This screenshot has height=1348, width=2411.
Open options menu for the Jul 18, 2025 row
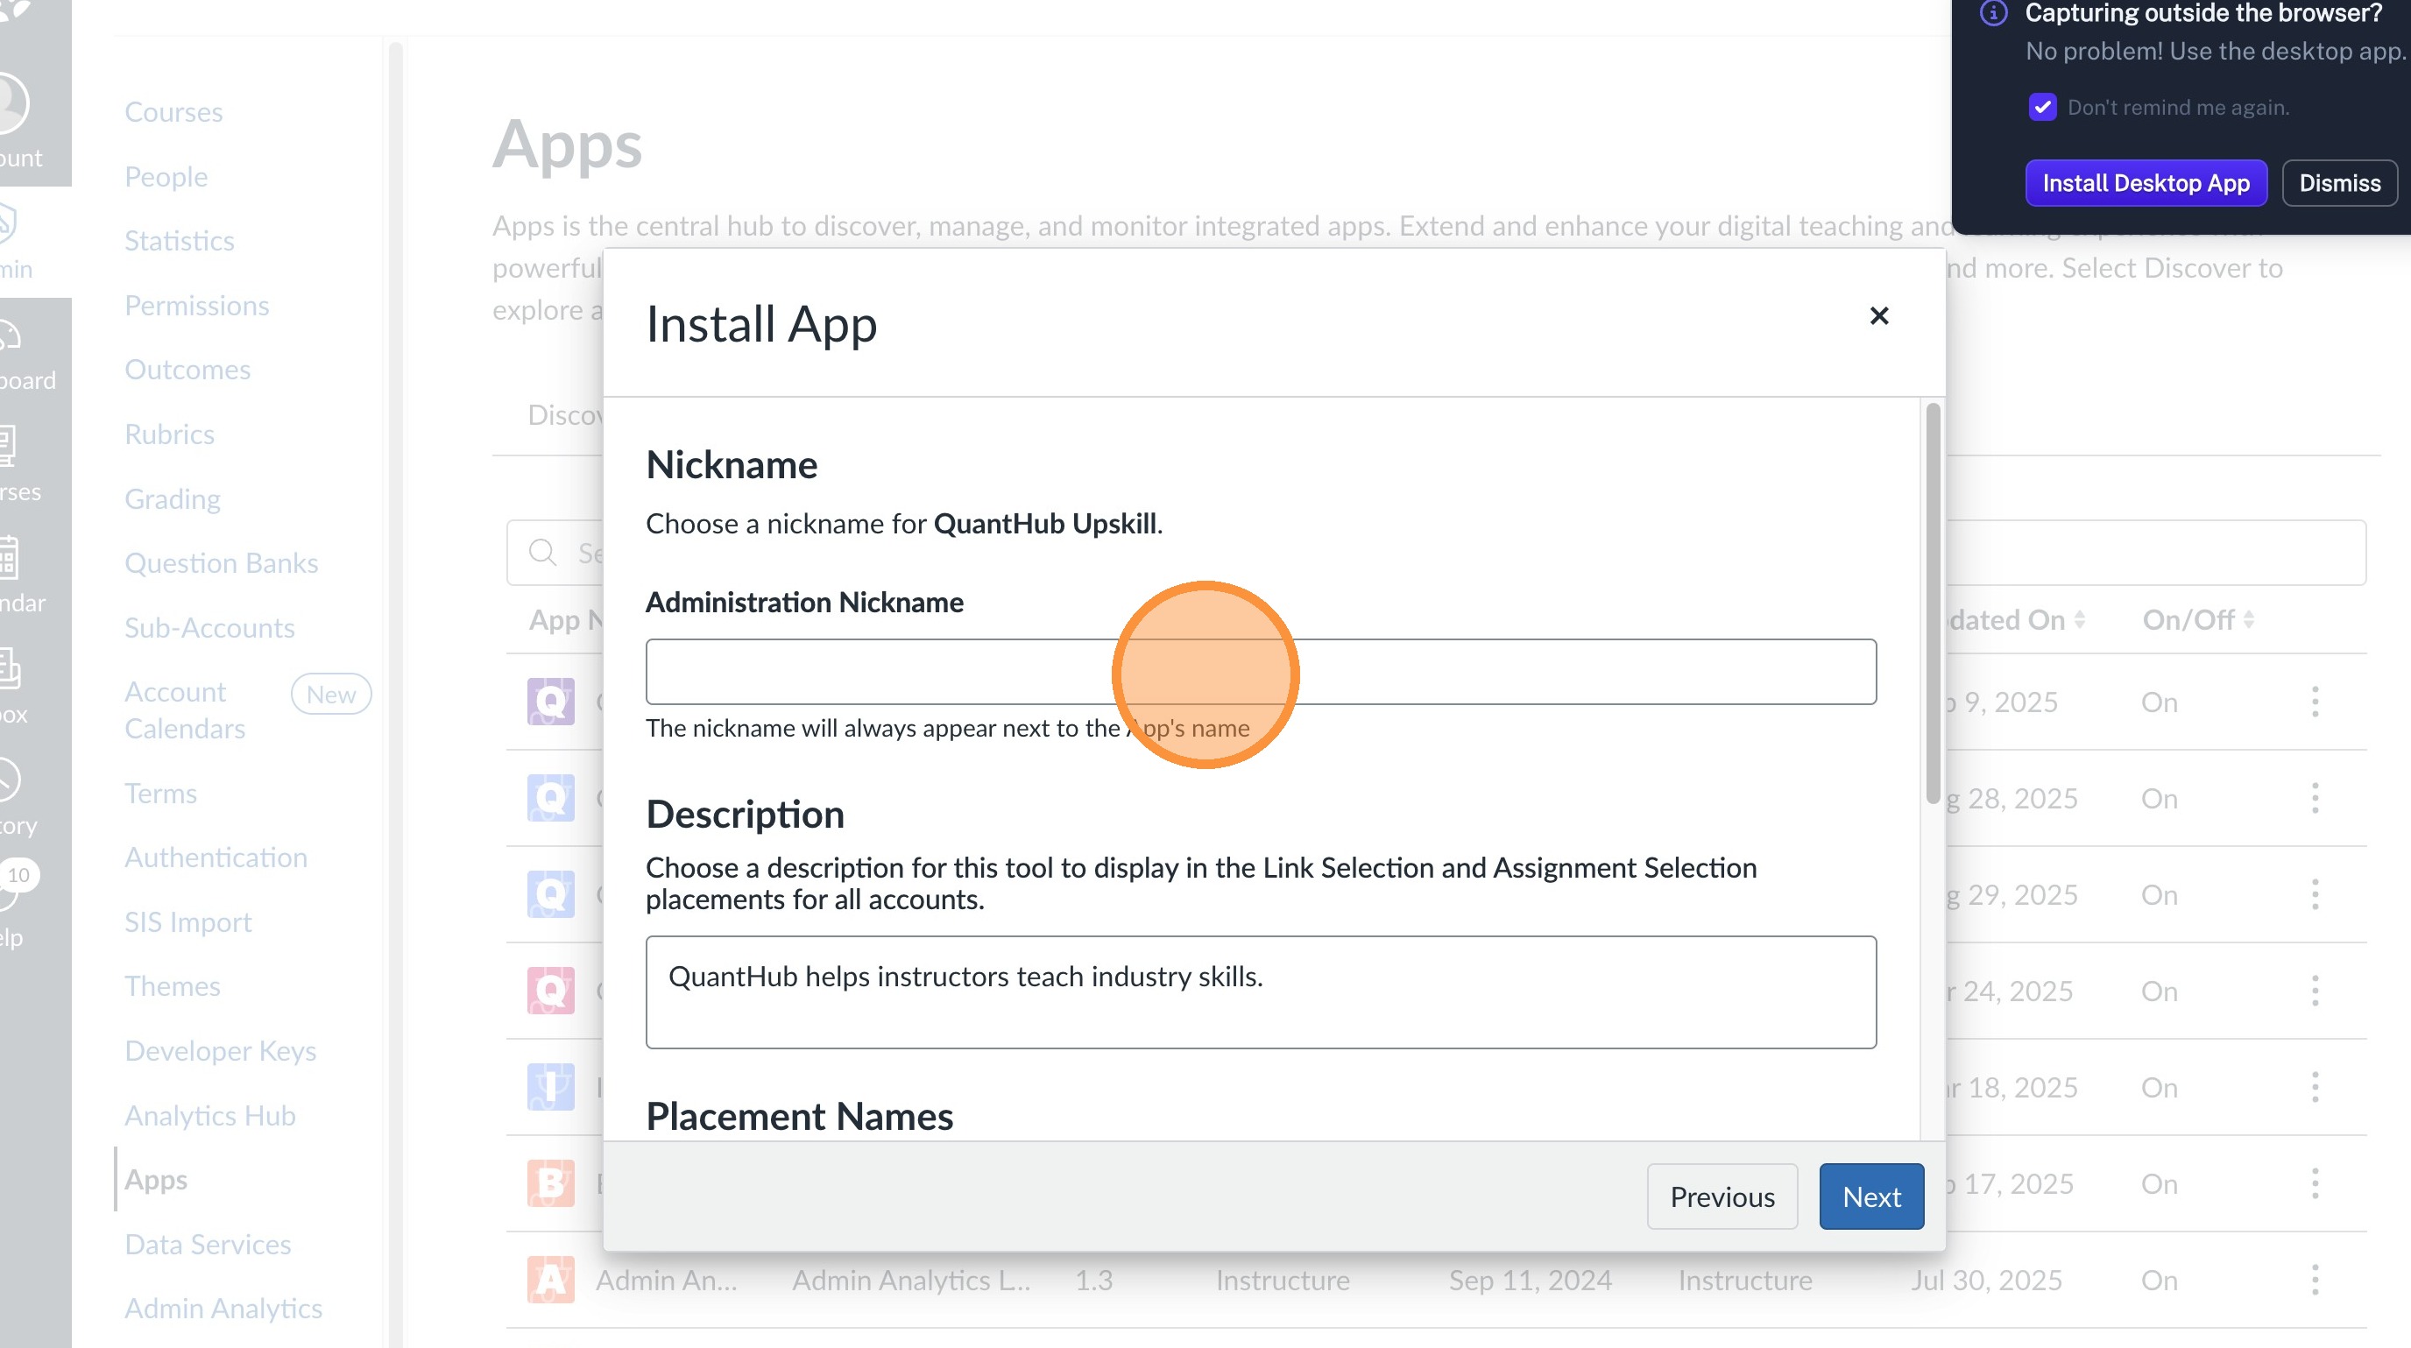(x=2315, y=1087)
